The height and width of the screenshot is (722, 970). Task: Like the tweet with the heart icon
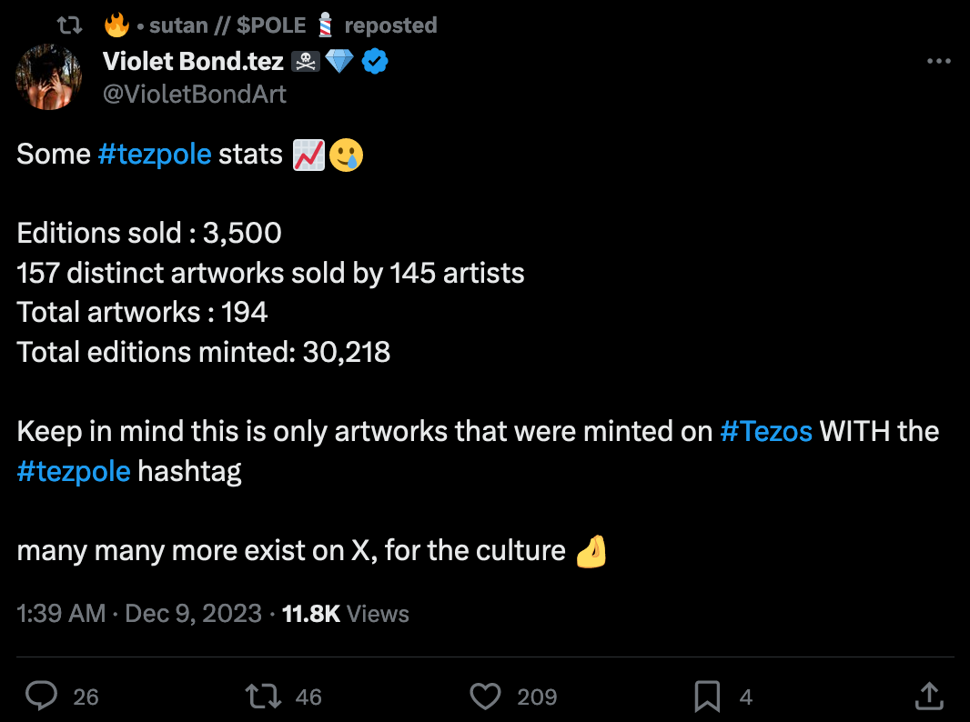486,697
